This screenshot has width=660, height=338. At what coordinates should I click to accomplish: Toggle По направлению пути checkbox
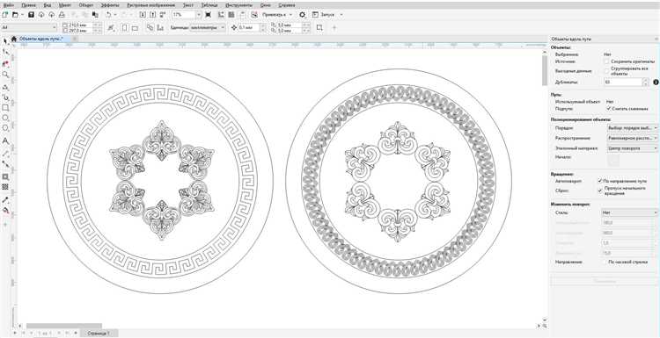[600, 181]
